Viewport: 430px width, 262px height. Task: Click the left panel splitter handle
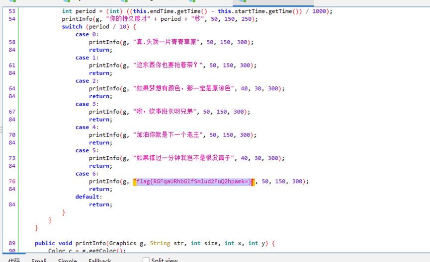coord(1,130)
